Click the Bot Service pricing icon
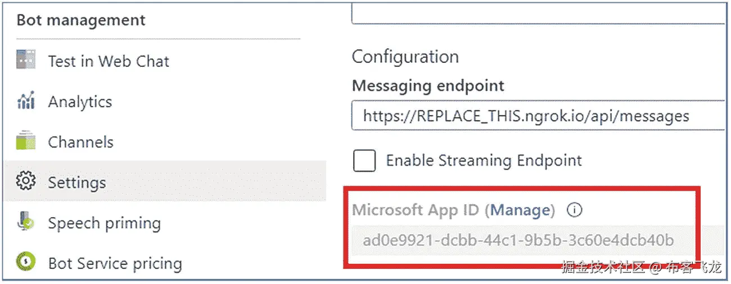This screenshot has width=731, height=284. pos(26,263)
